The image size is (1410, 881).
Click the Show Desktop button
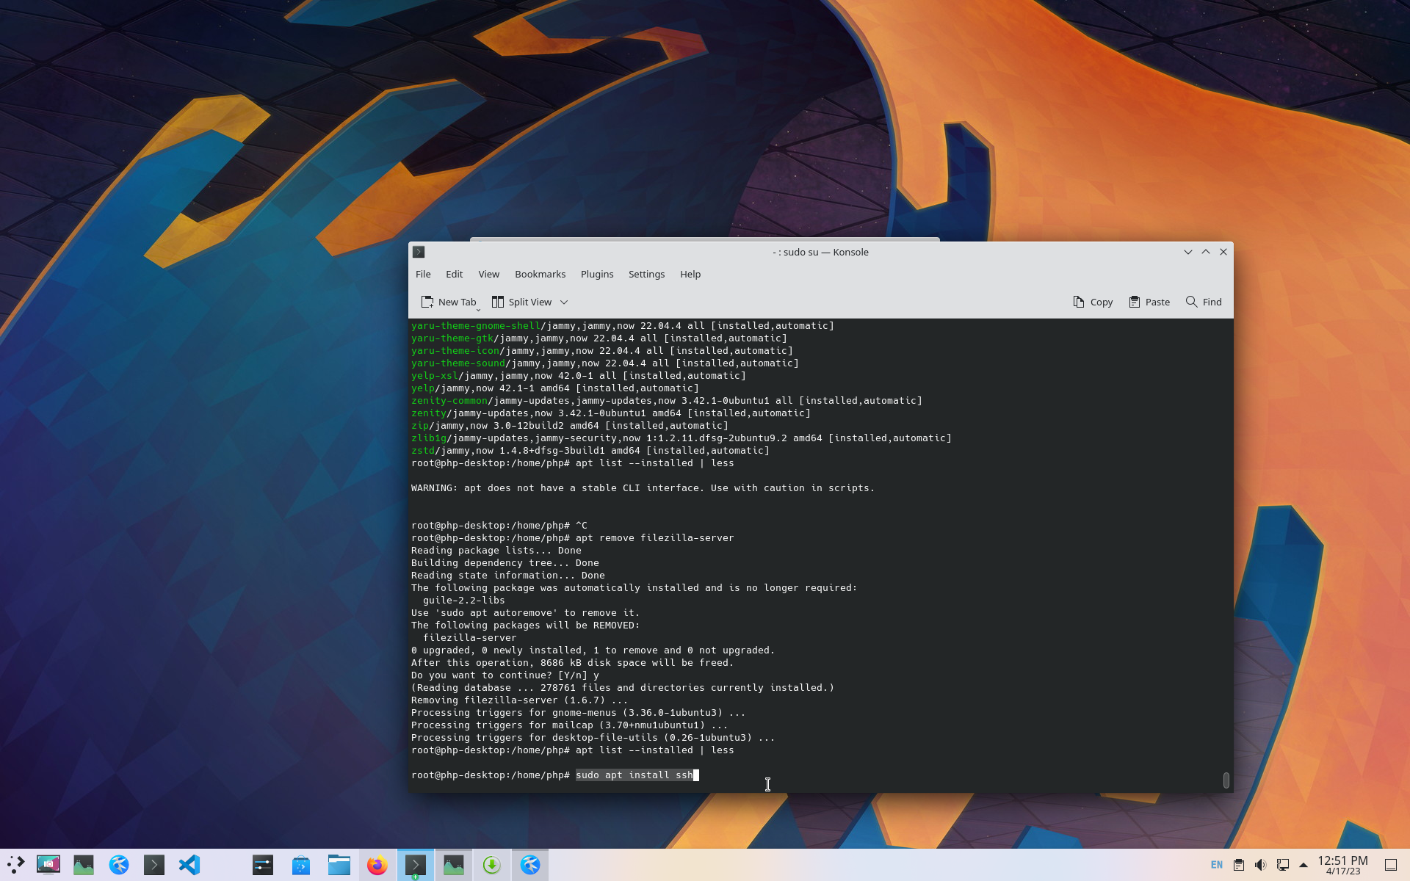[1390, 865]
